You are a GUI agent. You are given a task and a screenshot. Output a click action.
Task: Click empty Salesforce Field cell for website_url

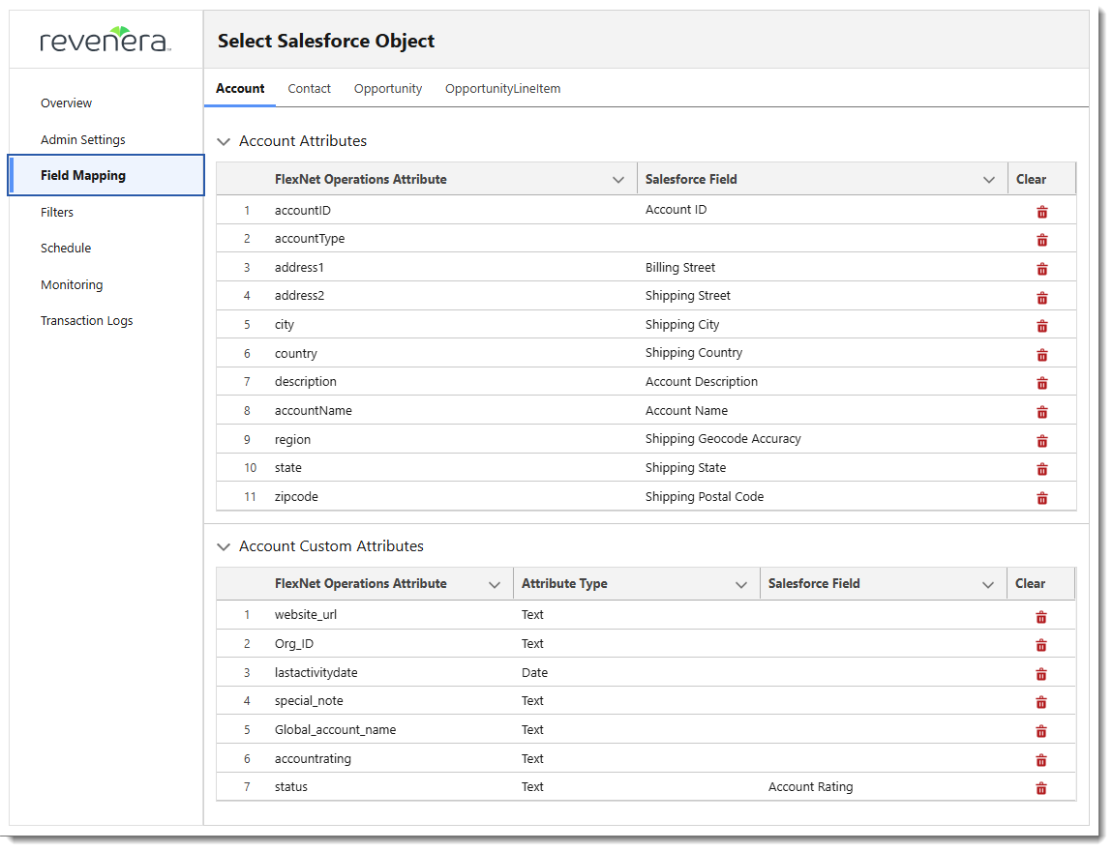click(x=883, y=615)
